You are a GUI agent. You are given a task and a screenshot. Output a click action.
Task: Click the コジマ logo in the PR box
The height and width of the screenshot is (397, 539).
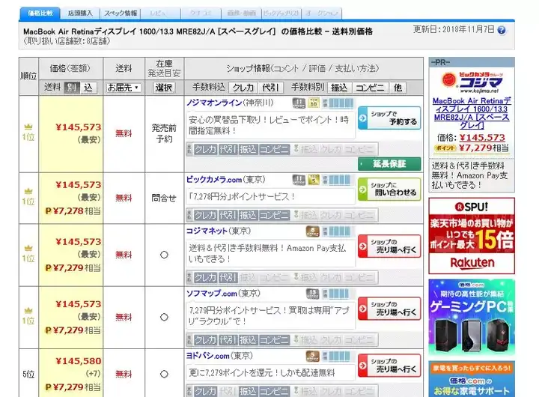click(x=472, y=82)
